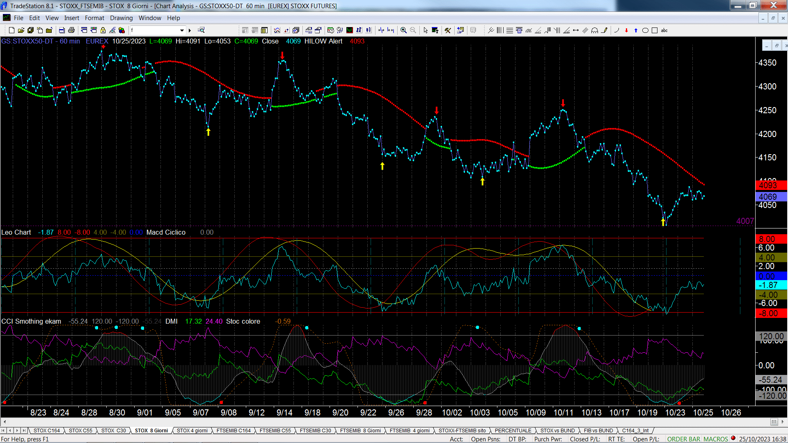
Task: Select the Zoom Out magnifier tool
Action: (x=413, y=30)
